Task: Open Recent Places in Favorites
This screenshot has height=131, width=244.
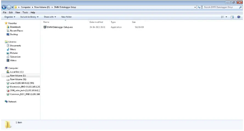Action: [16, 31]
